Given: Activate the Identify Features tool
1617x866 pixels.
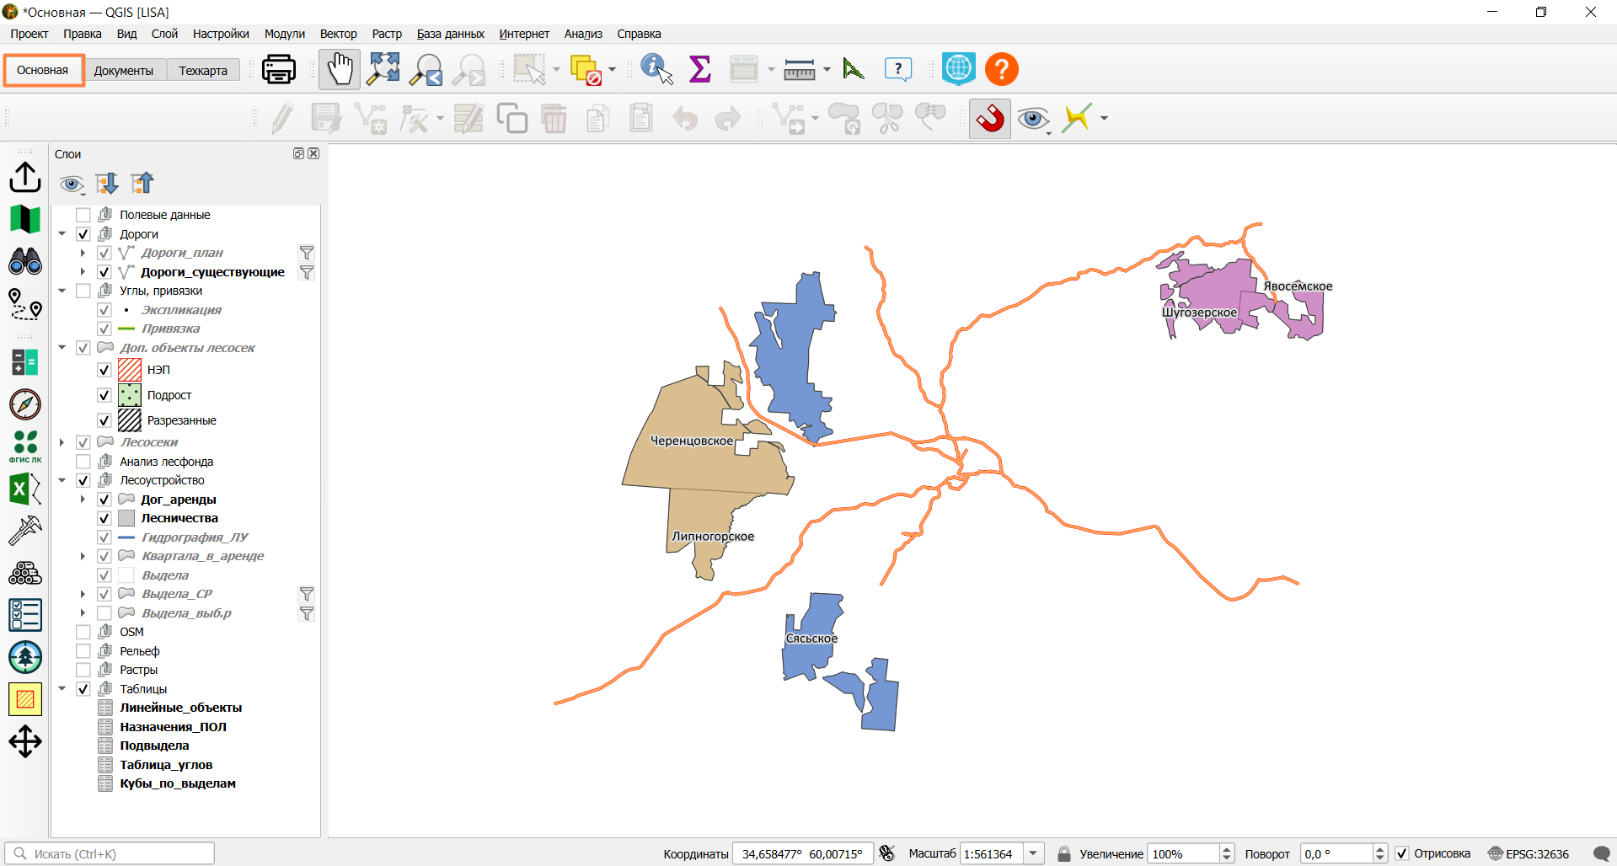Looking at the screenshot, I should (x=656, y=69).
